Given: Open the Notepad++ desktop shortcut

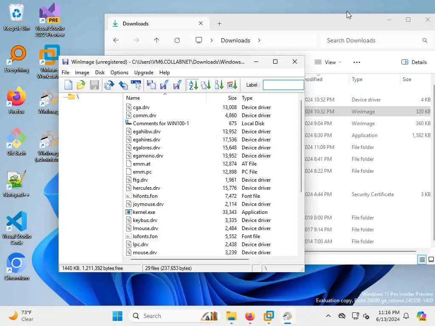Looking at the screenshot, I should pyautogui.click(x=17, y=183).
